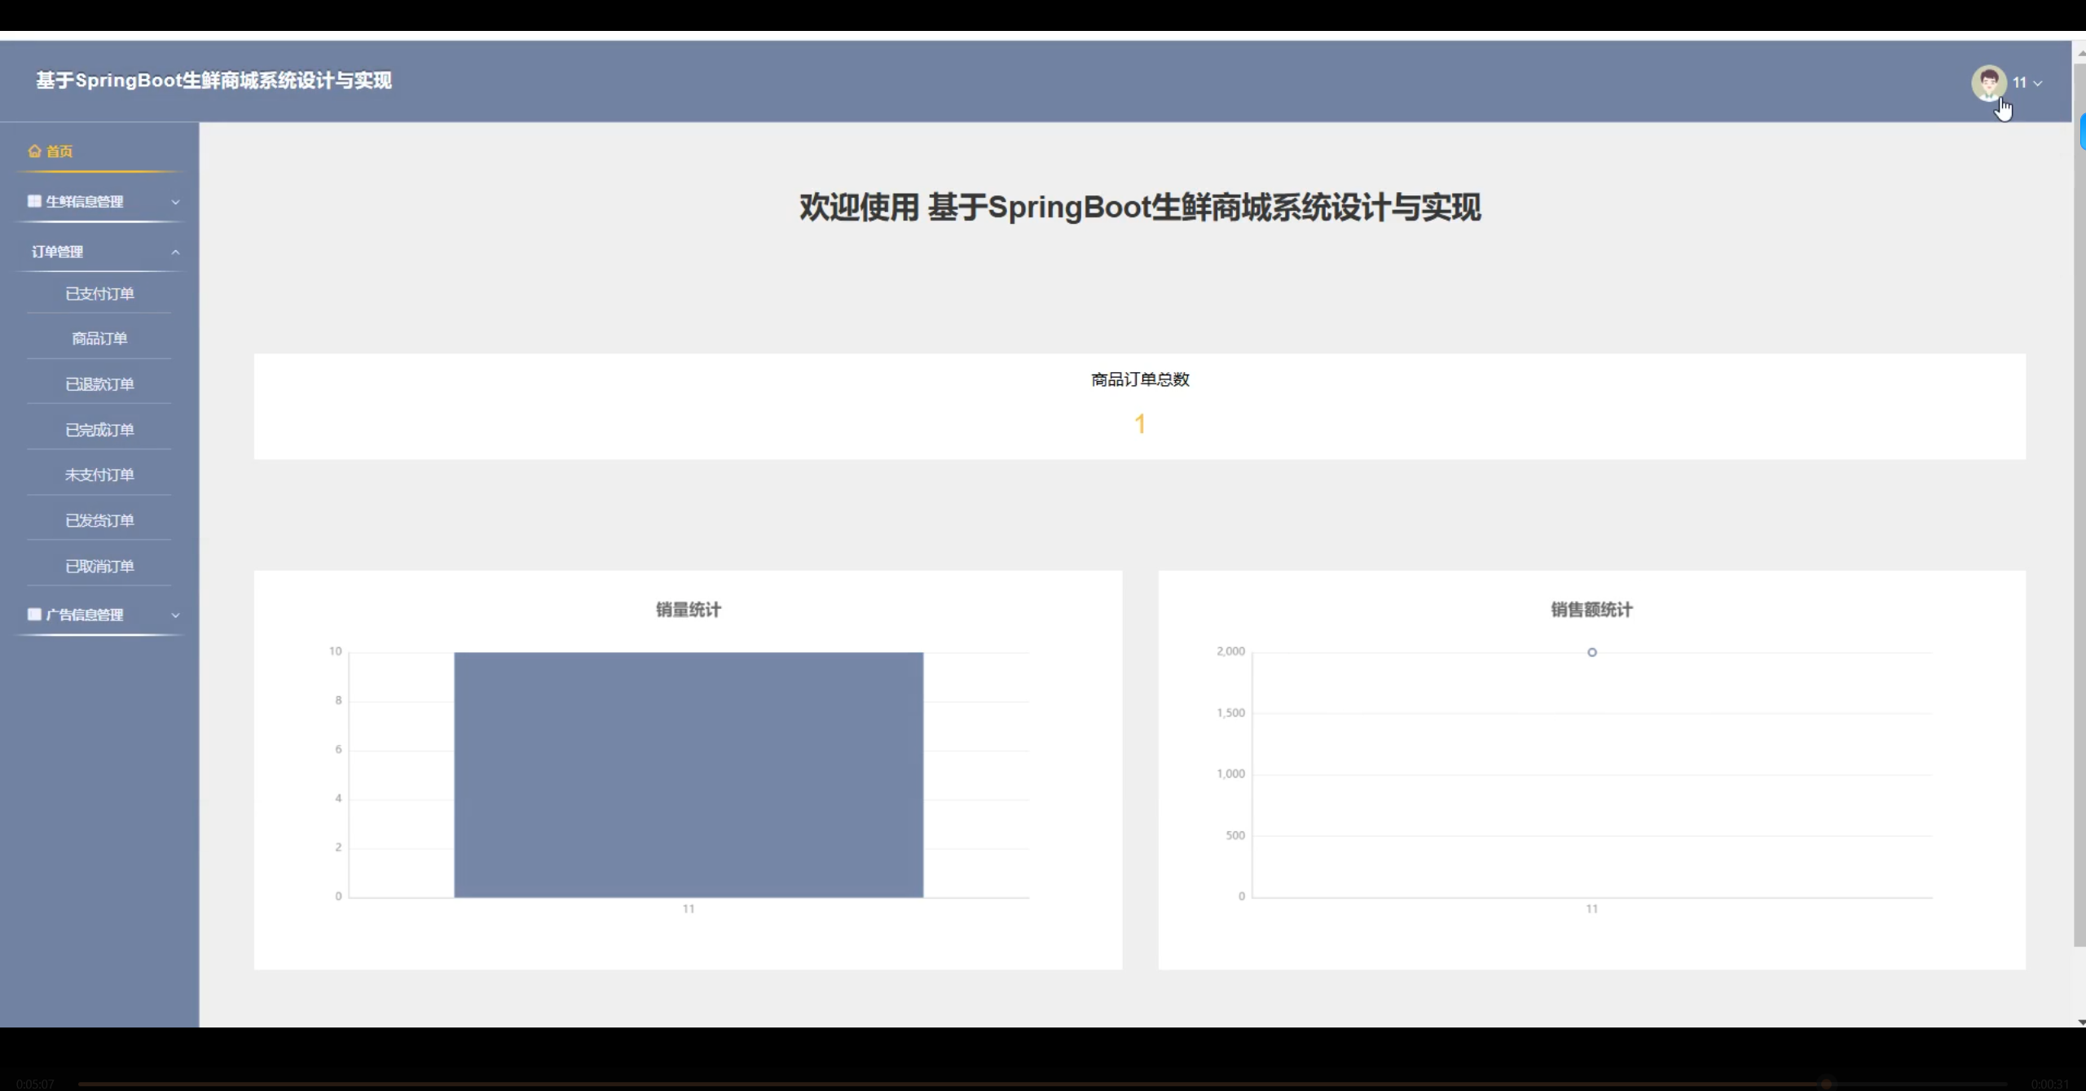Click the 生鲜信息管理 module icon
This screenshot has width=2086, height=1091.
click(34, 200)
